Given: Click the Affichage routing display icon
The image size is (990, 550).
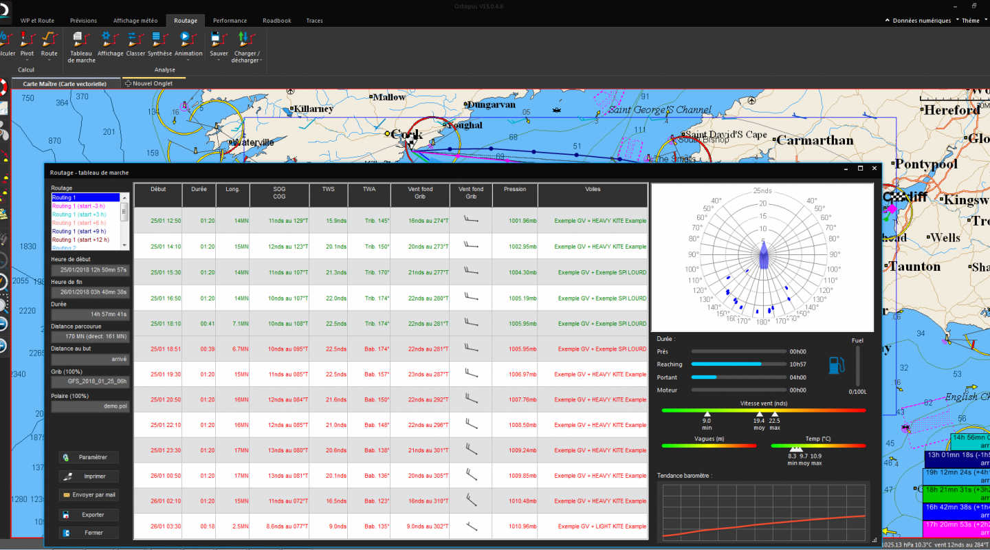Looking at the screenshot, I should [x=110, y=43].
